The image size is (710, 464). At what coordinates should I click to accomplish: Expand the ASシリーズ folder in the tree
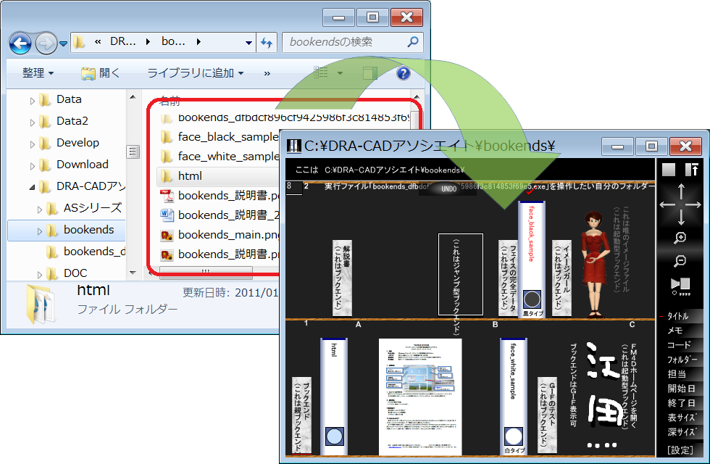point(40,210)
